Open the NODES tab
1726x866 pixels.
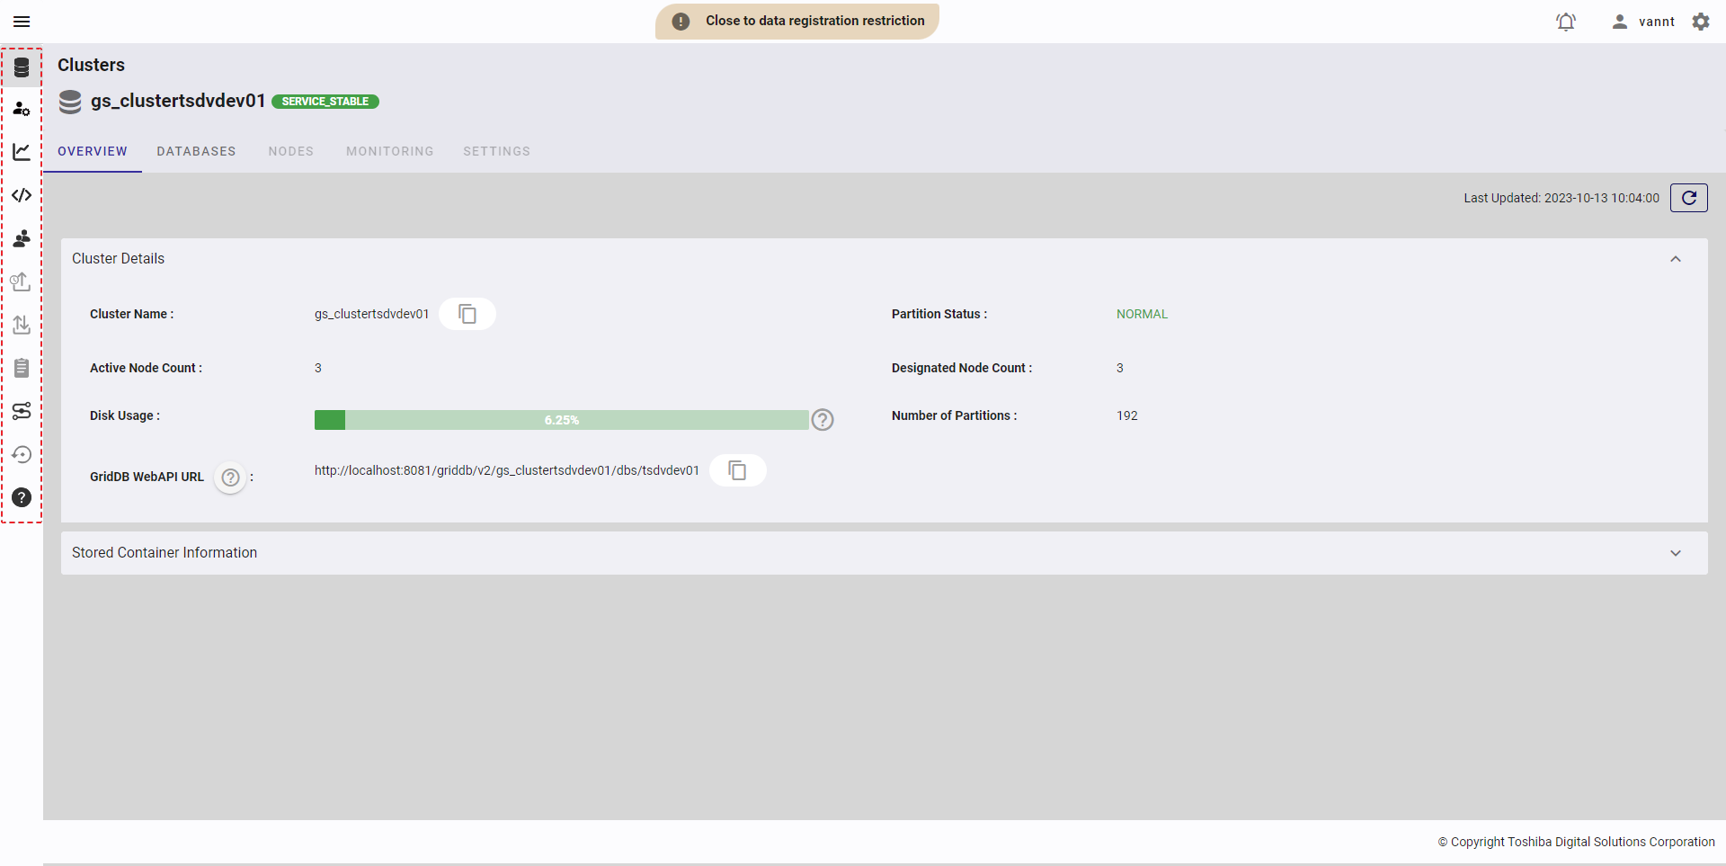(x=290, y=151)
